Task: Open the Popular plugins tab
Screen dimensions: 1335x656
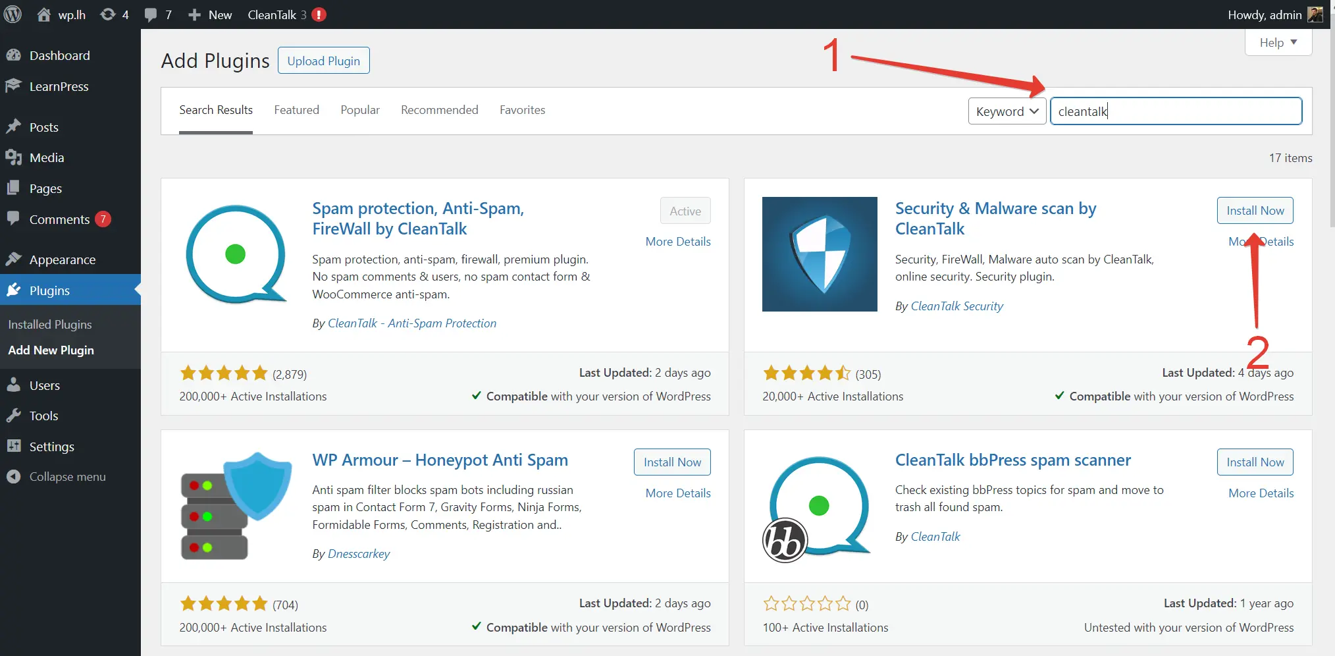Action: (360, 110)
